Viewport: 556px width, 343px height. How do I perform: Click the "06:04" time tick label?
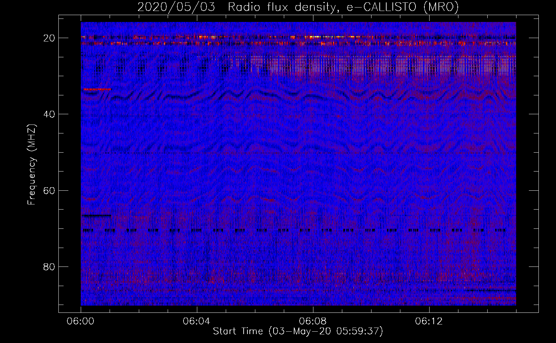point(197,321)
